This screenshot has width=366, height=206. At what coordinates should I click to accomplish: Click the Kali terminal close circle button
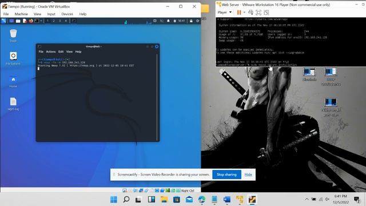[x=157, y=47]
